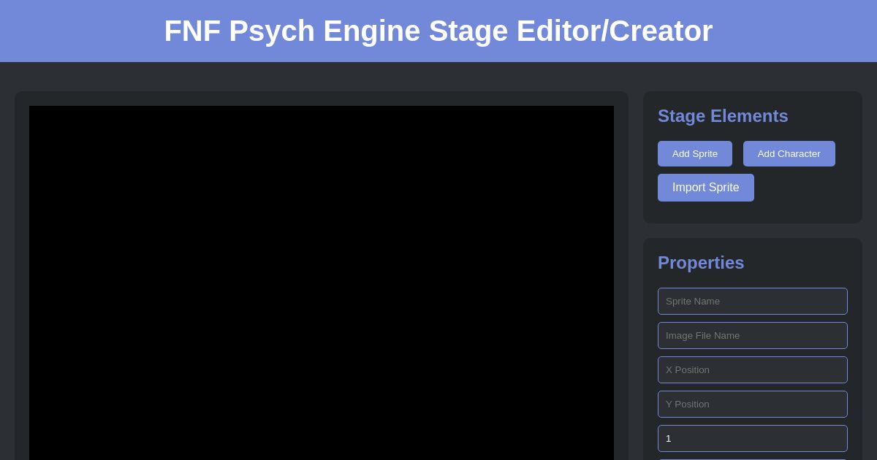Click the gap between Stage Elements and Properties panels
This screenshot has width=877, height=460.
click(753, 231)
